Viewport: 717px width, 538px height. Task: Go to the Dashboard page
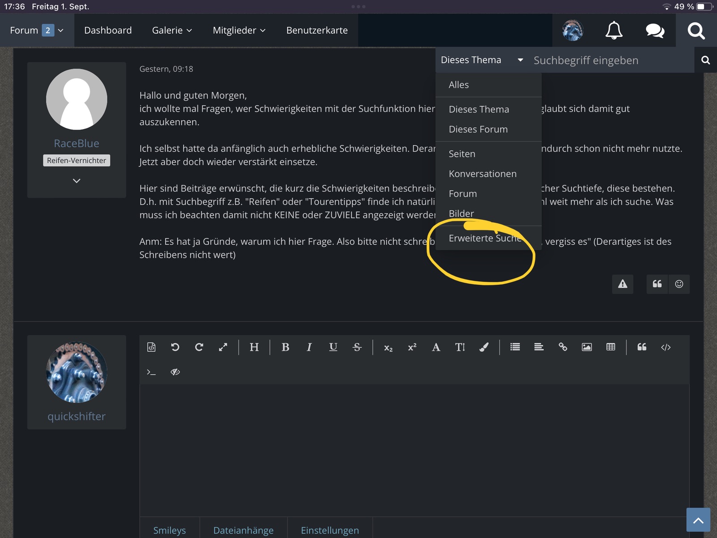pos(108,30)
